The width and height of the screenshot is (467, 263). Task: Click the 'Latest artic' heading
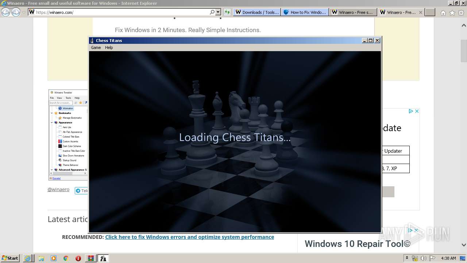pos(68,219)
